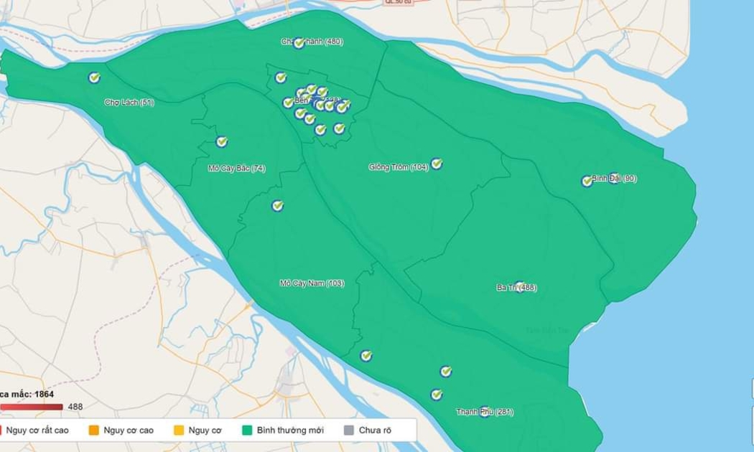Viewport: 754px width, 452px height.
Task: Open the checkmark marker right of Giồng Trôm label
Action: point(437,164)
